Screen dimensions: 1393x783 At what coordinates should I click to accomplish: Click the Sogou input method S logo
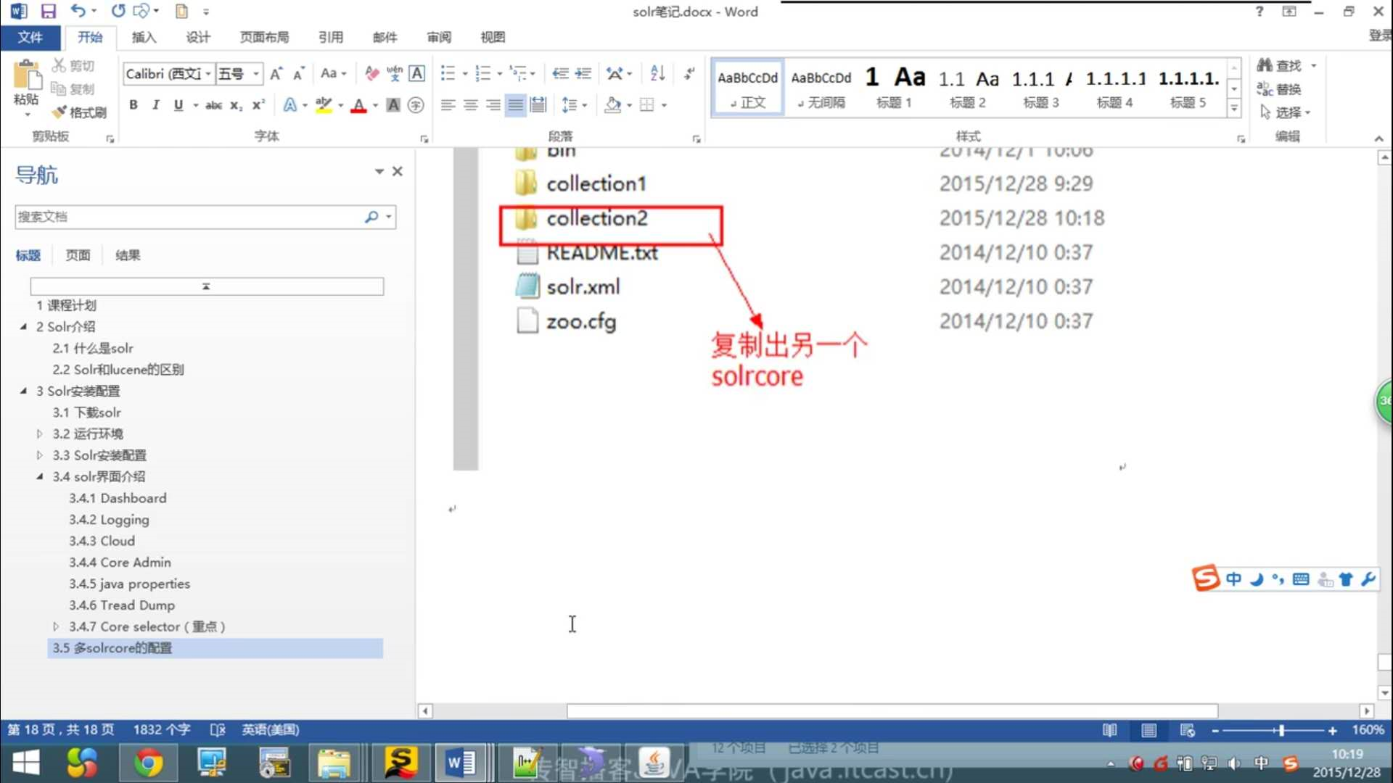coord(1205,579)
